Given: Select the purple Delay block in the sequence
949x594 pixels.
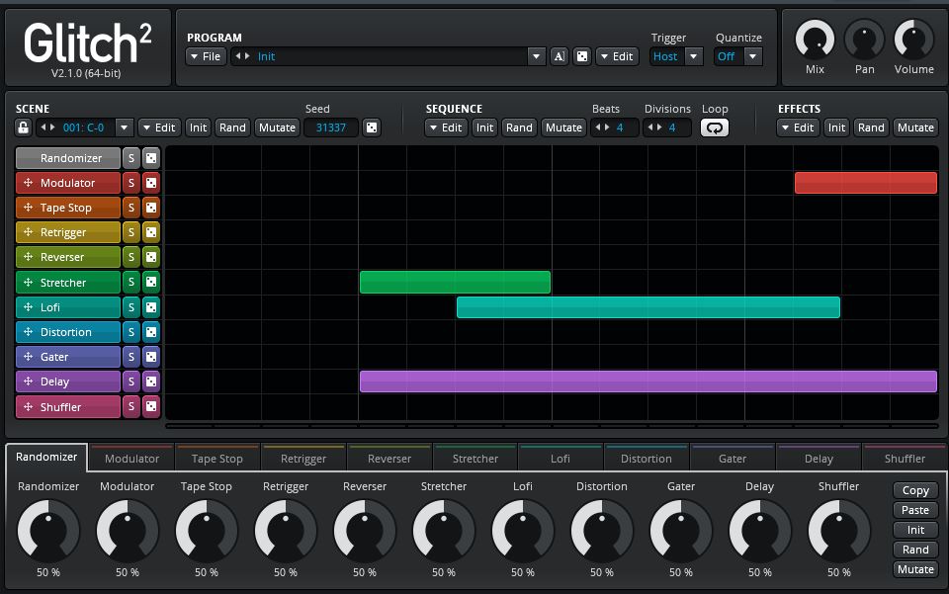Looking at the screenshot, I should tap(648, 382).
